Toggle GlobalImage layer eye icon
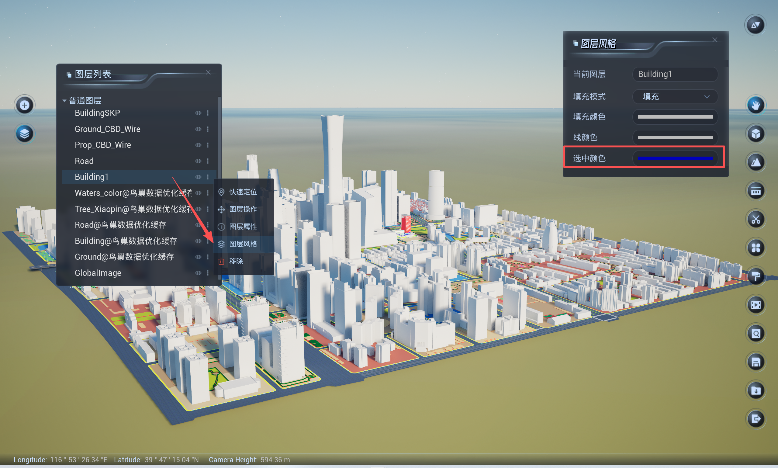This screenshot has width=778, height=468. [198, 273]
